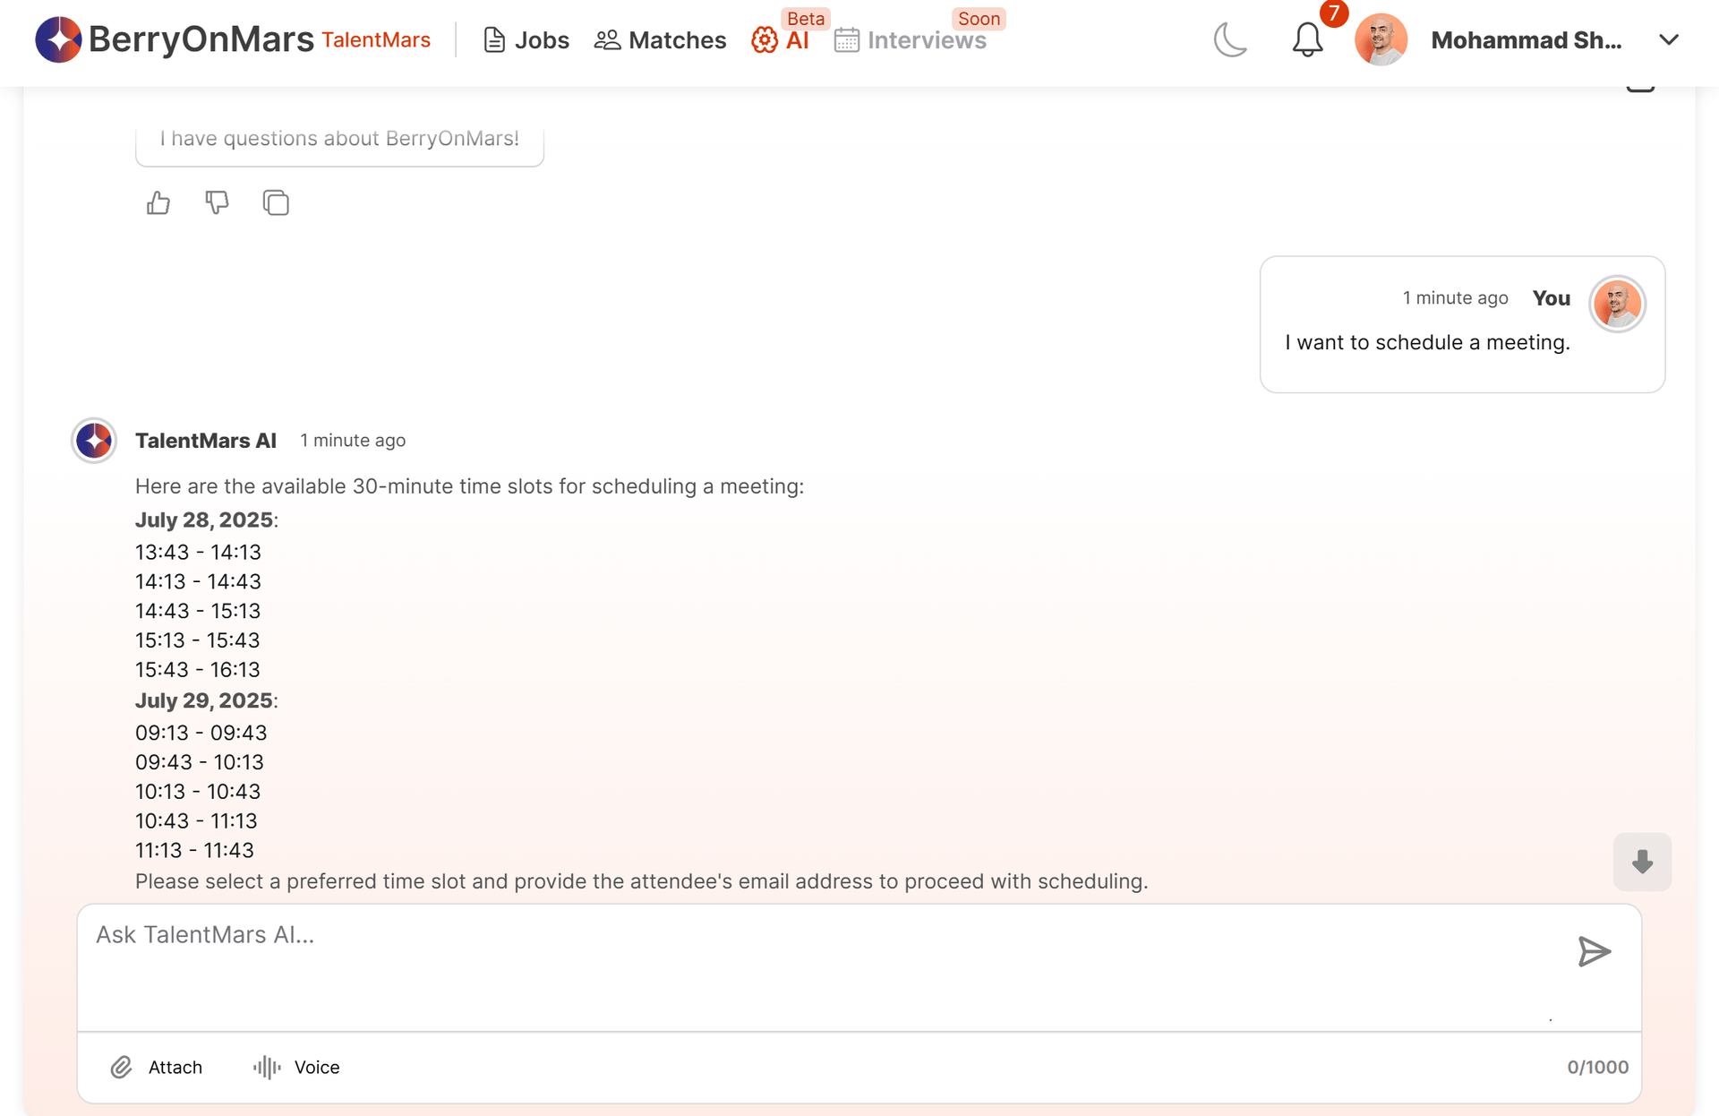Copy the AI response using the copy icon
The image size is (1719, 1116).
coord(276,203)
